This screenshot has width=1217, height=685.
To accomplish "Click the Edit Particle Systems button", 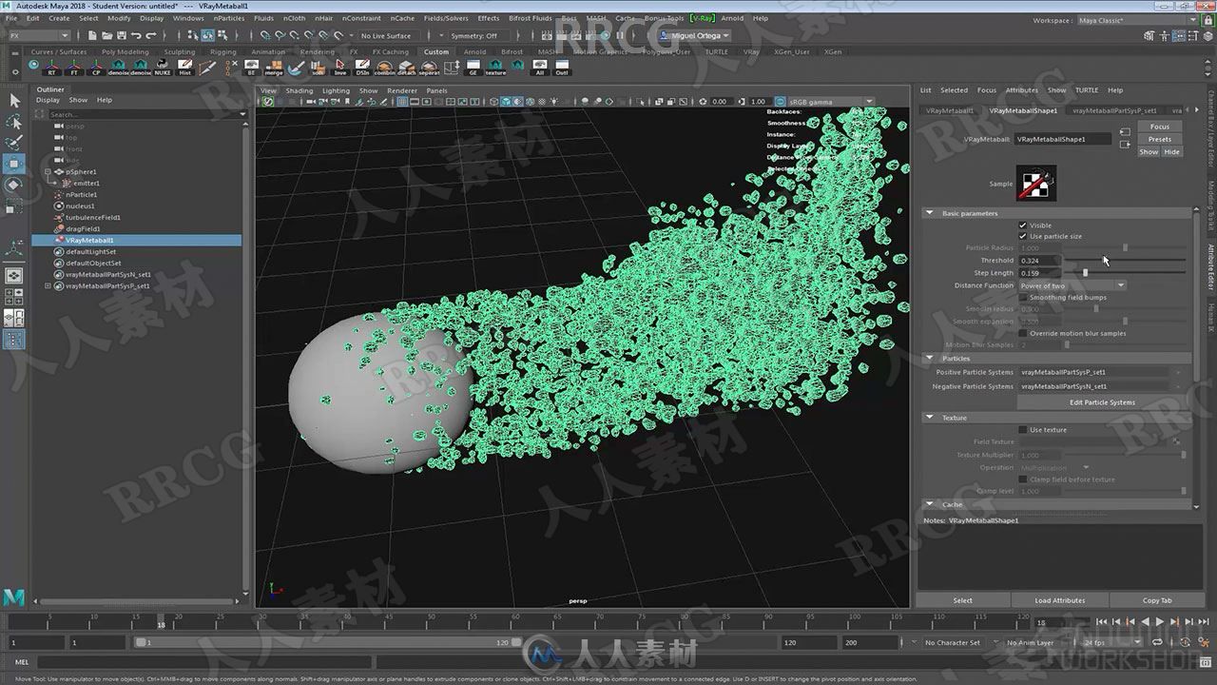I will coord(1102,402).
